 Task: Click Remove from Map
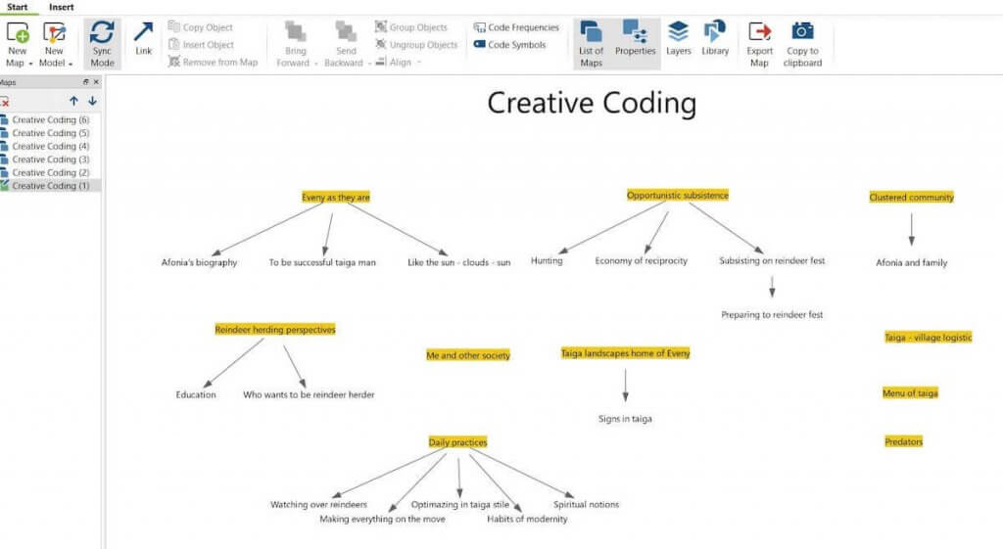(x=213, y=62)
